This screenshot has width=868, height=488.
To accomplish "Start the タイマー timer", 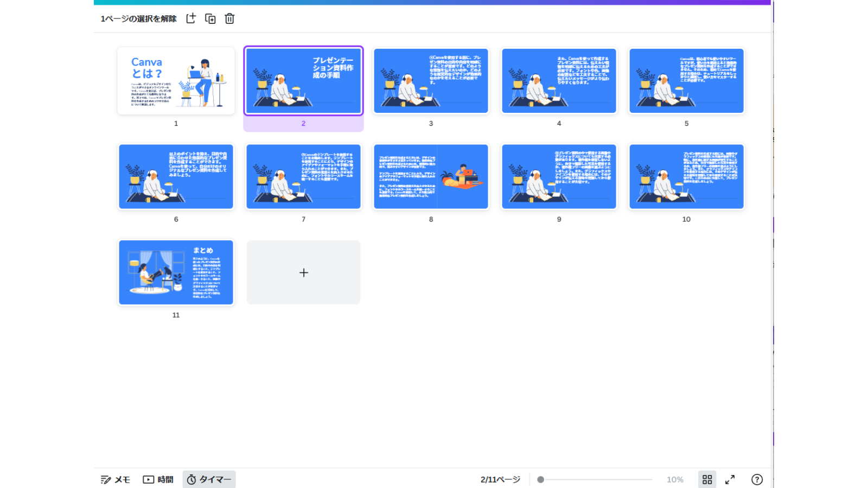I will click(209, 479).
